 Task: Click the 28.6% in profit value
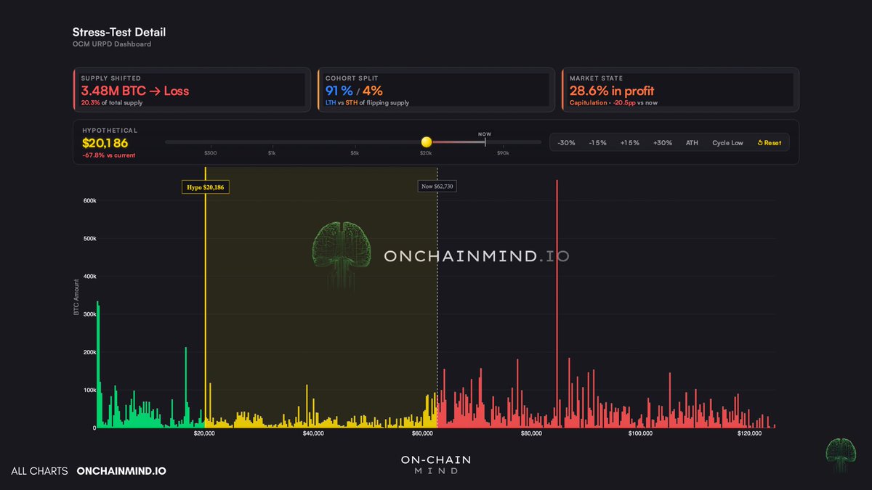click(x=612, y=91)
